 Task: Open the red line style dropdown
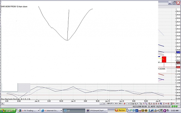173,103
